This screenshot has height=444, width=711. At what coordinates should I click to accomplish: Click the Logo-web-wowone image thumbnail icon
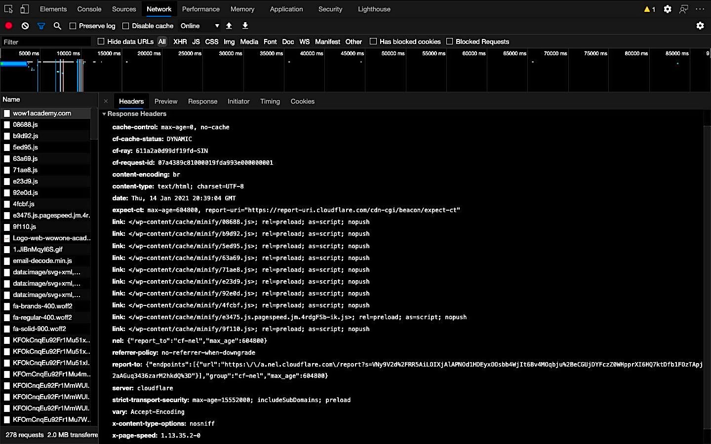coord(7,238)
